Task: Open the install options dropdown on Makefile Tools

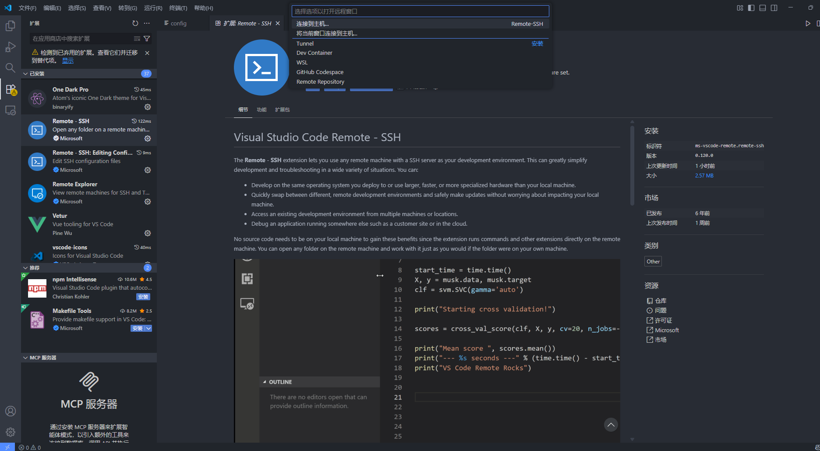Action: (x=147, y=328)
